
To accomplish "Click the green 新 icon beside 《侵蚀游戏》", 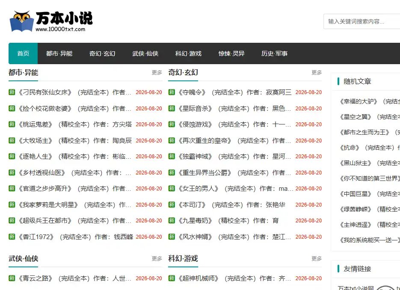I will point(172,124).
